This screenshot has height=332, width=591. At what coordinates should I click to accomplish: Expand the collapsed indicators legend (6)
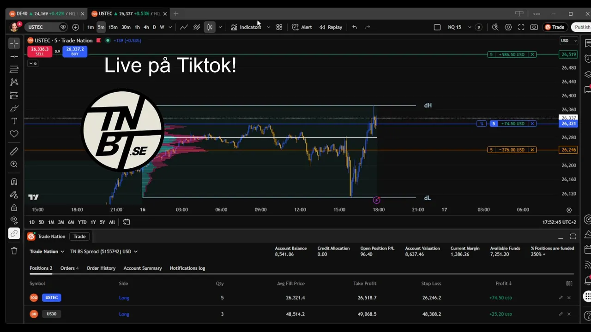[x=32, y=63]
